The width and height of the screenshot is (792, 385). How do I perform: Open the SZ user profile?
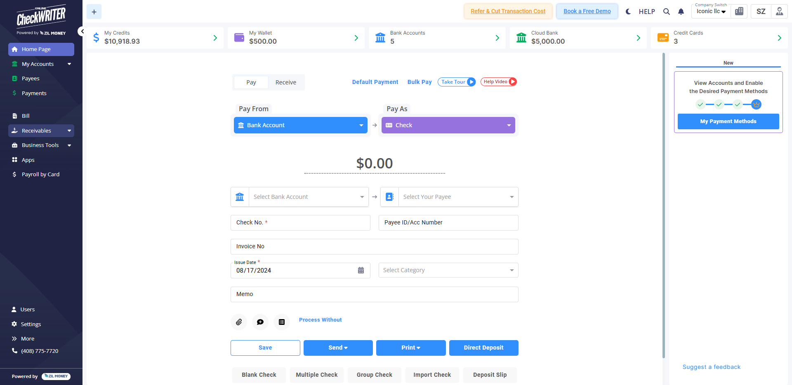coord(761,11)
